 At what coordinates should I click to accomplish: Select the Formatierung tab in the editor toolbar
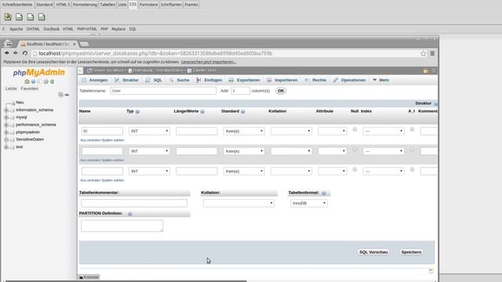tap(85, 5)
